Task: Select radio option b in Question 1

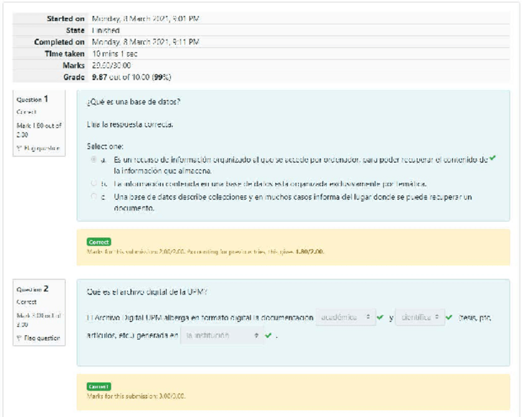Action: (94, 184)
